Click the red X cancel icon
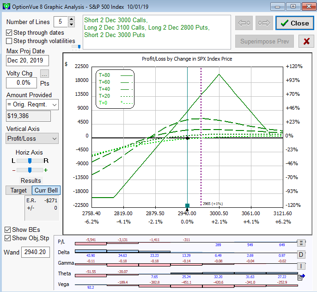Image resolution: width=317 pixels, height=292 pixels. pos(306,41)
